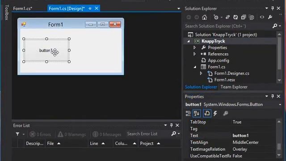286x161 pixels.
Task: Open the Error List filter funnel dropdown arrow
Action: 24,134
